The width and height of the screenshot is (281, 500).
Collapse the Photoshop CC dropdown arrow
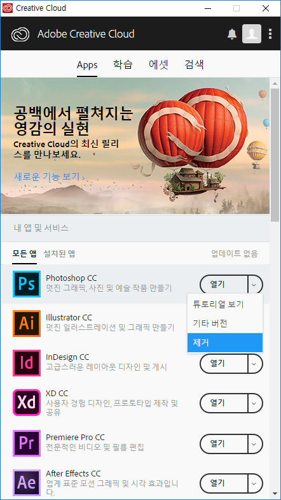click(x=255, y=284)
